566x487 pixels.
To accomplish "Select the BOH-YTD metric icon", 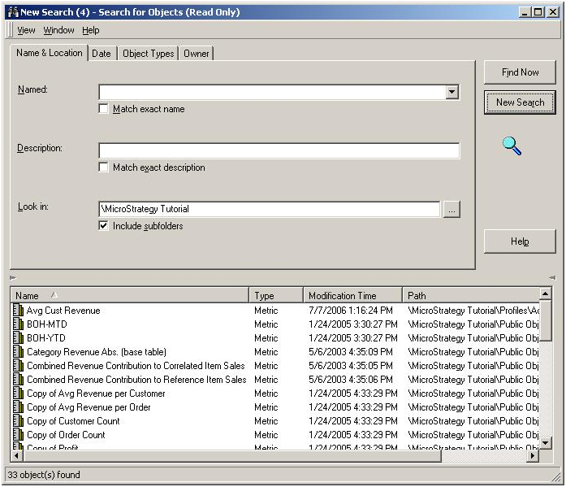I will click(18, 337).
